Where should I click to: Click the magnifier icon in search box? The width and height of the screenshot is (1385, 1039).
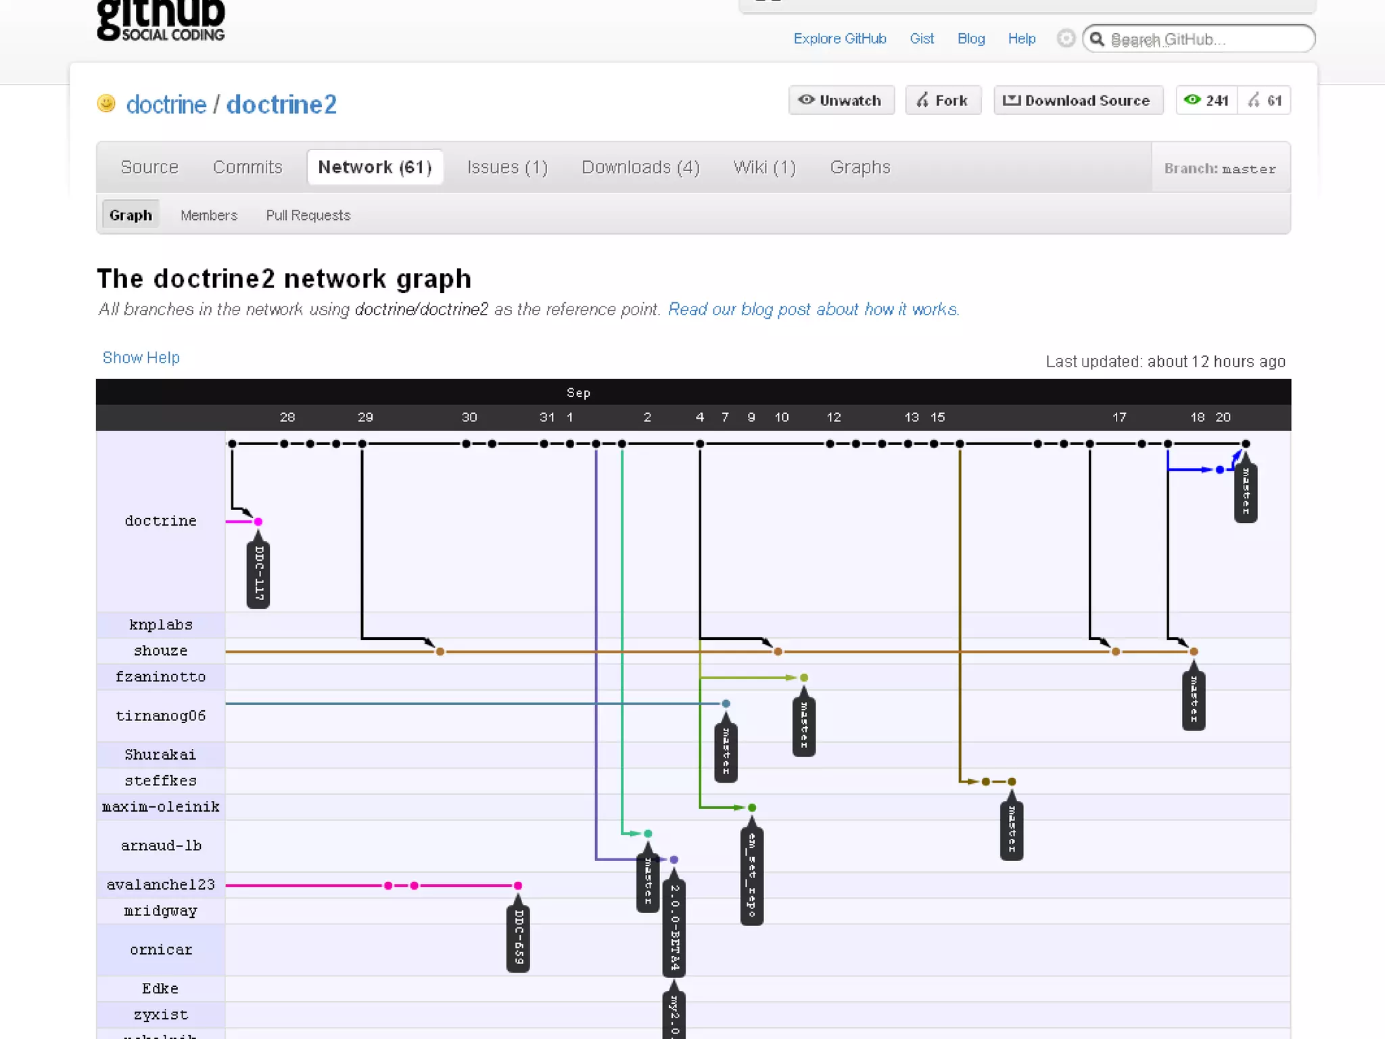pyautogui.click(x=1097, y=39)
